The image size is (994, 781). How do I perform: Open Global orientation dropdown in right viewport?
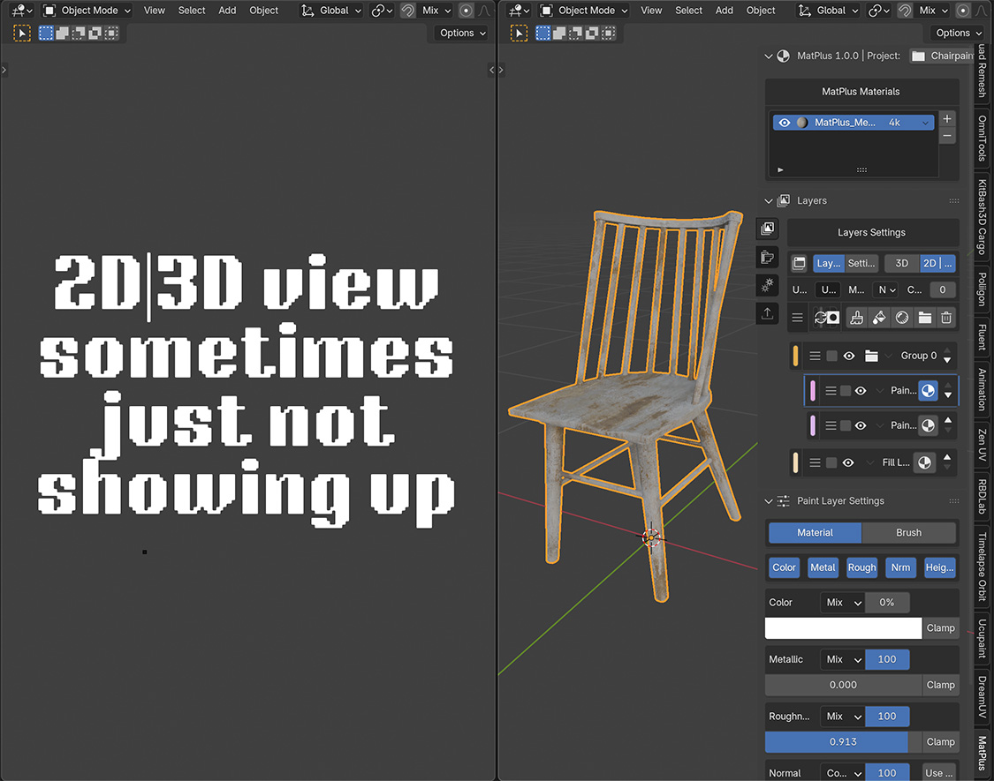[x=829, y=10]
